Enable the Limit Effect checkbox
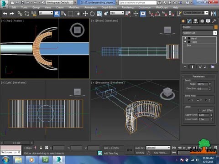Viewport: 219px width, 164px height. coord(199,110)
